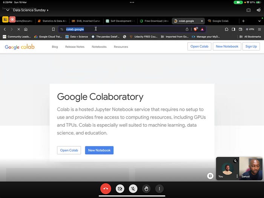
Task: Open Data Science Sunday meeting details
Action: pos(31,10)
